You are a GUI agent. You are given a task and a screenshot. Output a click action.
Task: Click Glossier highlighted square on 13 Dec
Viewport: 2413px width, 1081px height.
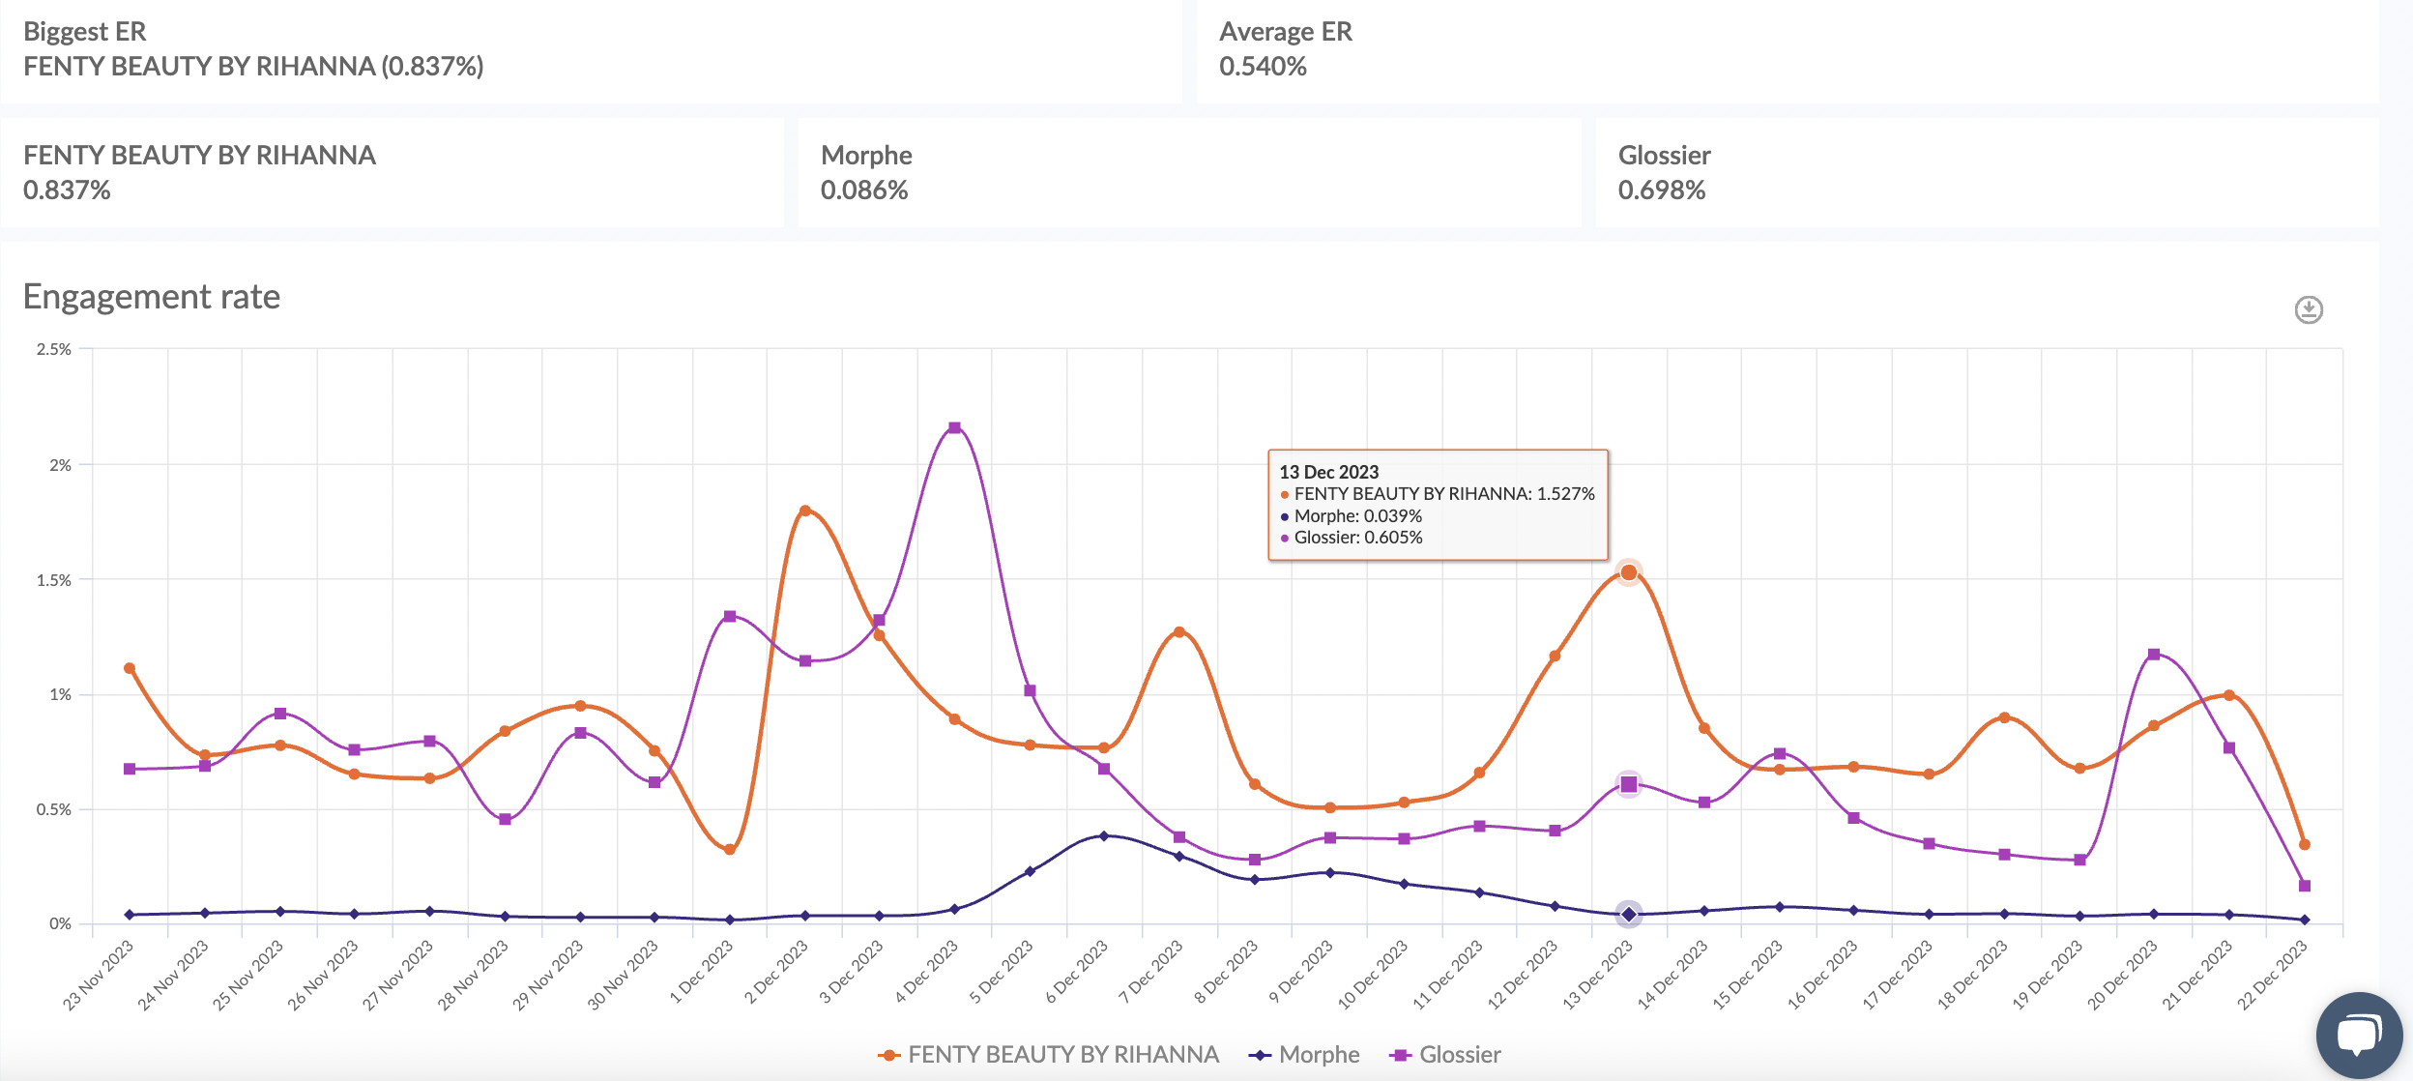click(x=1628, y=784)
